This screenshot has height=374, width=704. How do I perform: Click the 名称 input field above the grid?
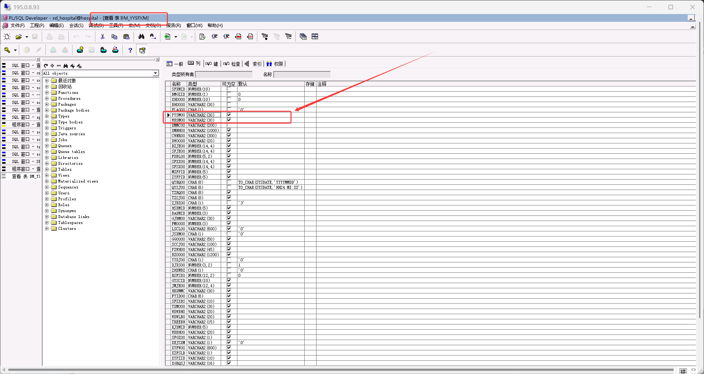click(x=302, y=74)
